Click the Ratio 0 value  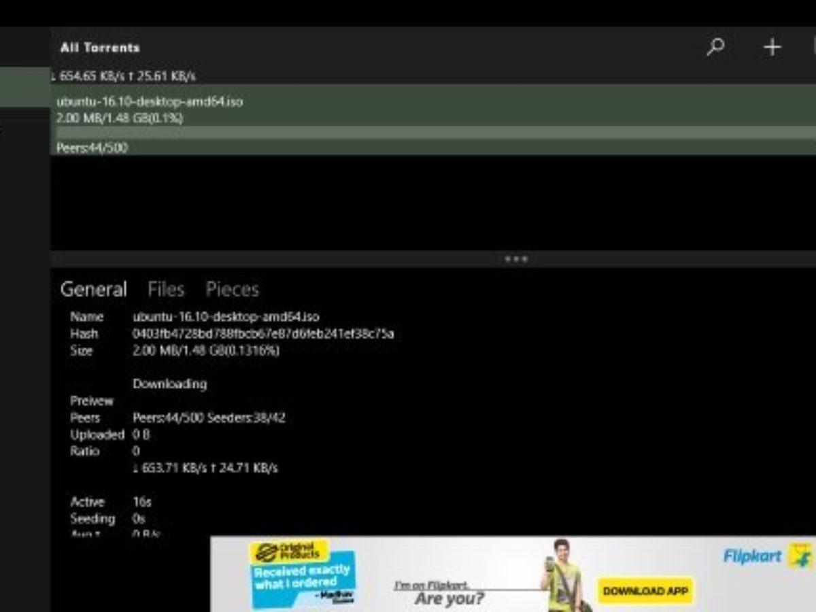pyautogui.click(x=136, y=452)
